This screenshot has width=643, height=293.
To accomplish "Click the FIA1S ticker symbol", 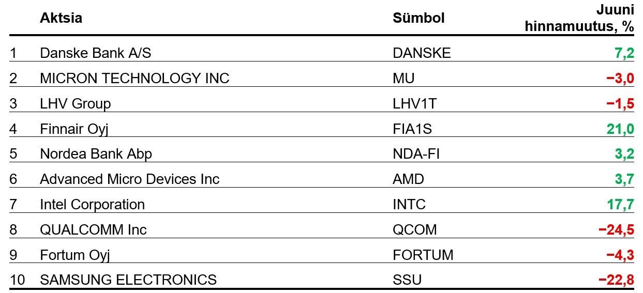I will pyautogui.click(x=412, y=129).
